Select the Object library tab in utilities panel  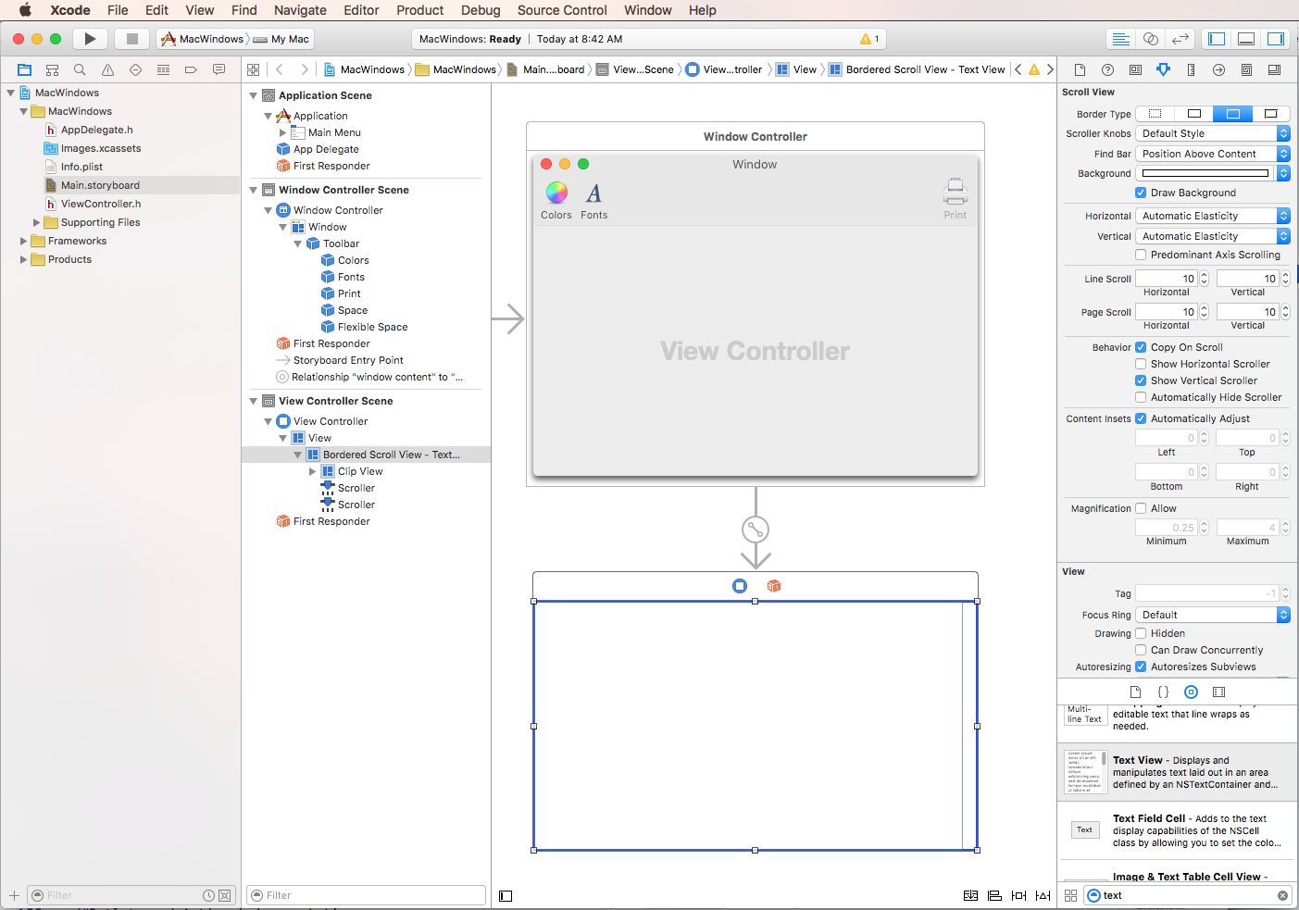coord(1191,692)
